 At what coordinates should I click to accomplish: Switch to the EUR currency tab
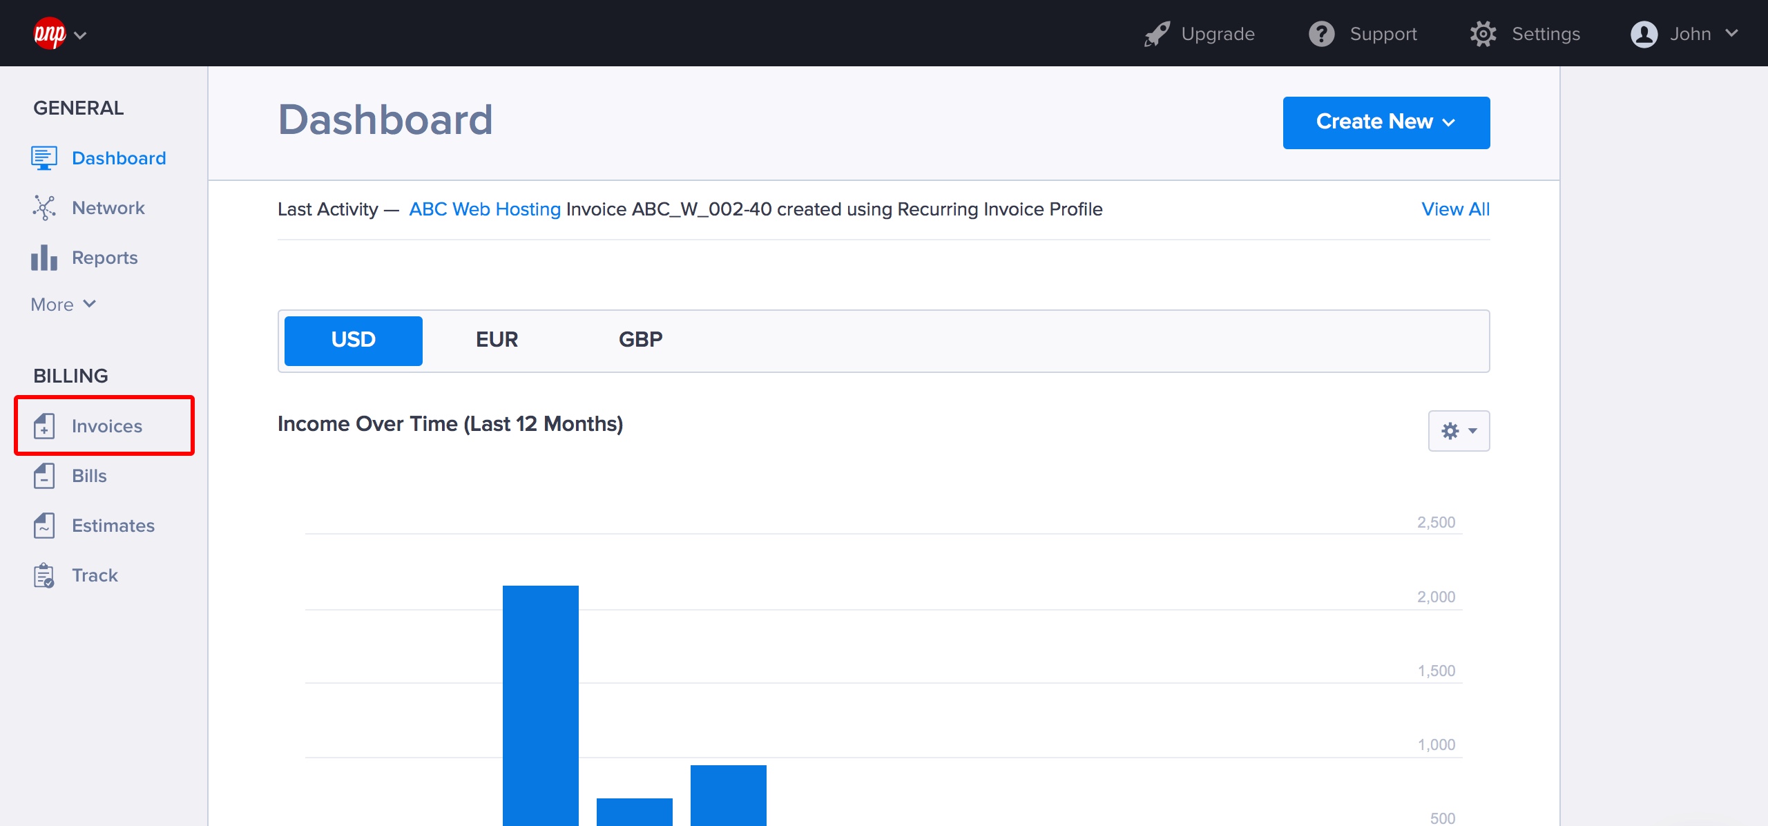click(497, 340)
